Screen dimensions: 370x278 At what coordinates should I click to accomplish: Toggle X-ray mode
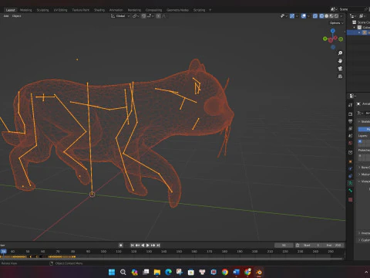(315, 16)
